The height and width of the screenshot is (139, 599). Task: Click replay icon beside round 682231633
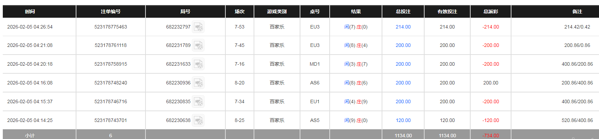pos(198,64)
